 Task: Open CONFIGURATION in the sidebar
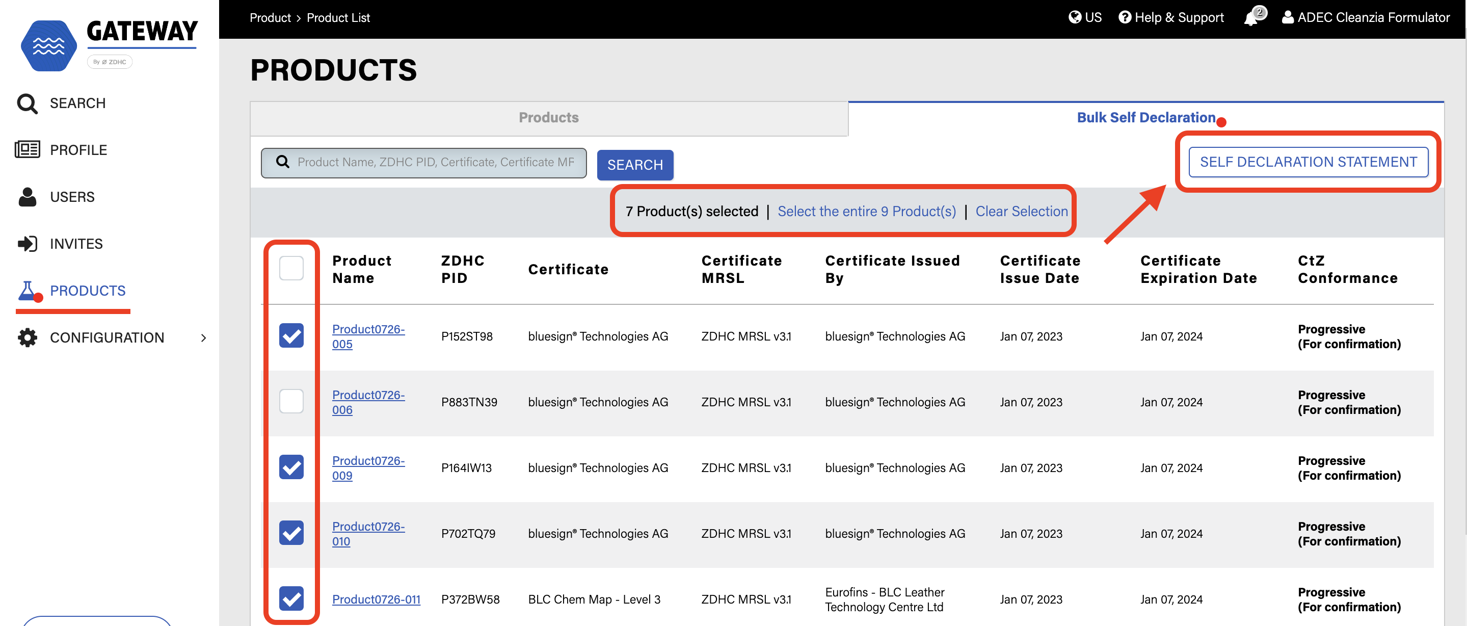point(107,338)
